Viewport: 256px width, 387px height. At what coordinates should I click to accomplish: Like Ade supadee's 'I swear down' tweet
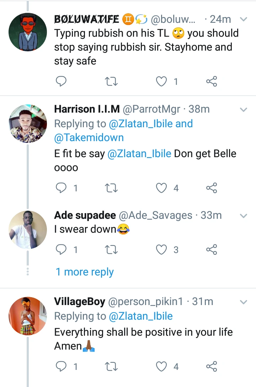pos(162,250)
